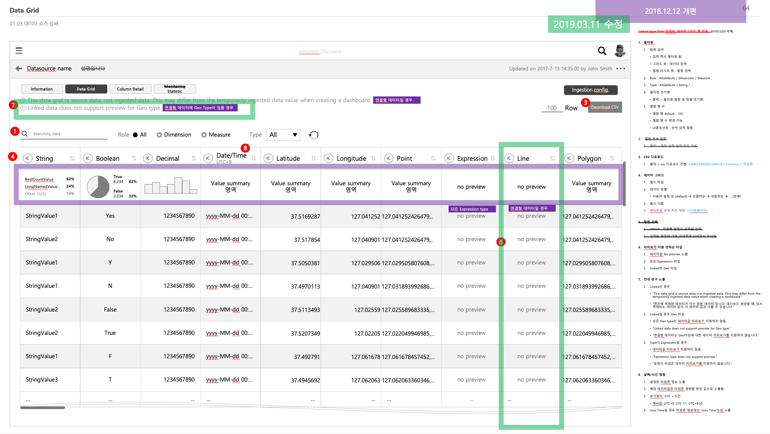Click the IC icon of Decimal column
770x434 pixels.
[148, 158]
